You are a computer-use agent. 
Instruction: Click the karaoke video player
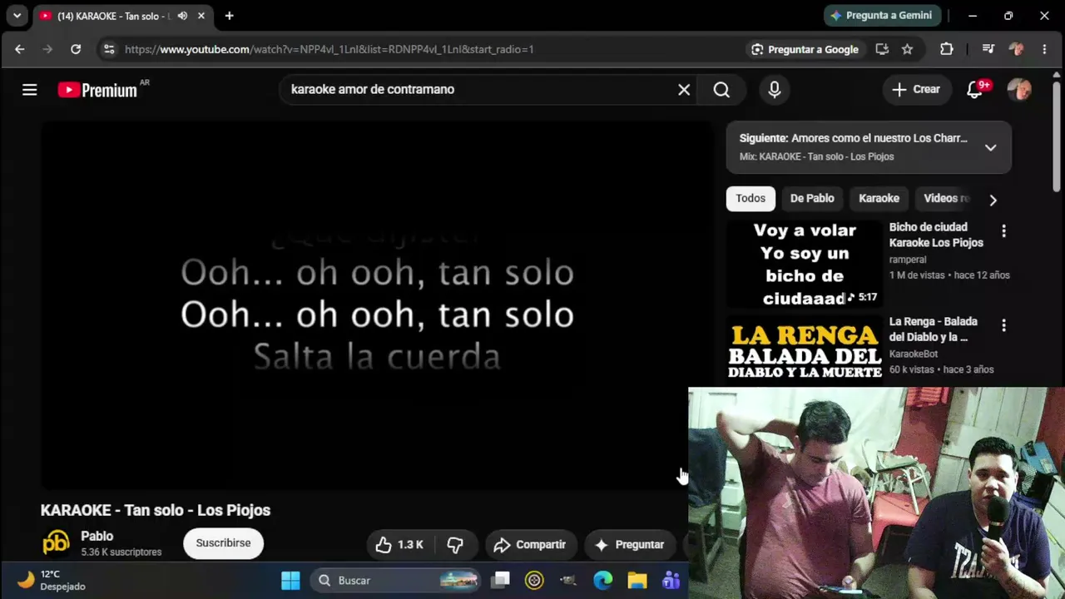(377, 305)
